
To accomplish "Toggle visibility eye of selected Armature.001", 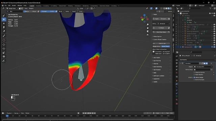I will pos(212,47).
